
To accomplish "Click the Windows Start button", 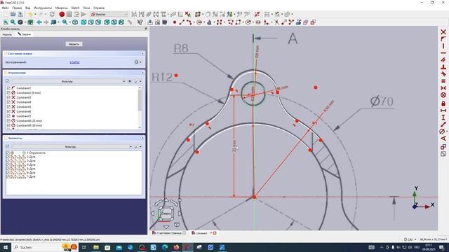I will (6, 247).
